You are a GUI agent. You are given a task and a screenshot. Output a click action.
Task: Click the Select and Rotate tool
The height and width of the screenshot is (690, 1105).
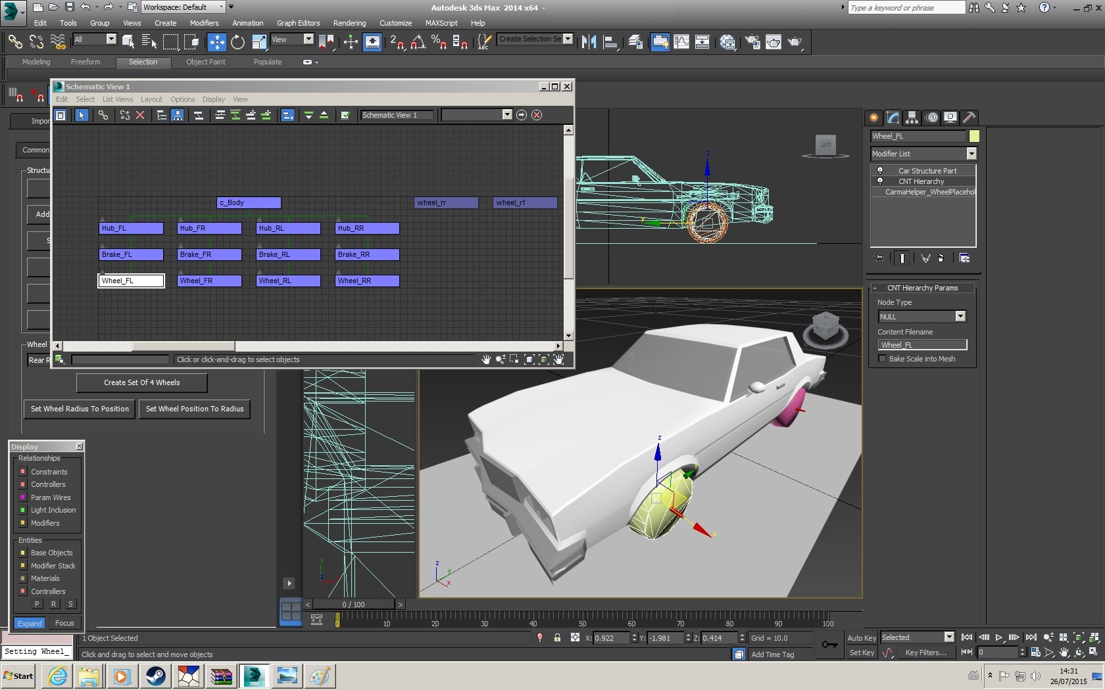237,42
